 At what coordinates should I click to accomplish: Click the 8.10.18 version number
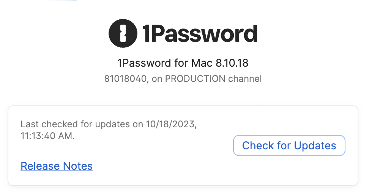tap(232, 63)
